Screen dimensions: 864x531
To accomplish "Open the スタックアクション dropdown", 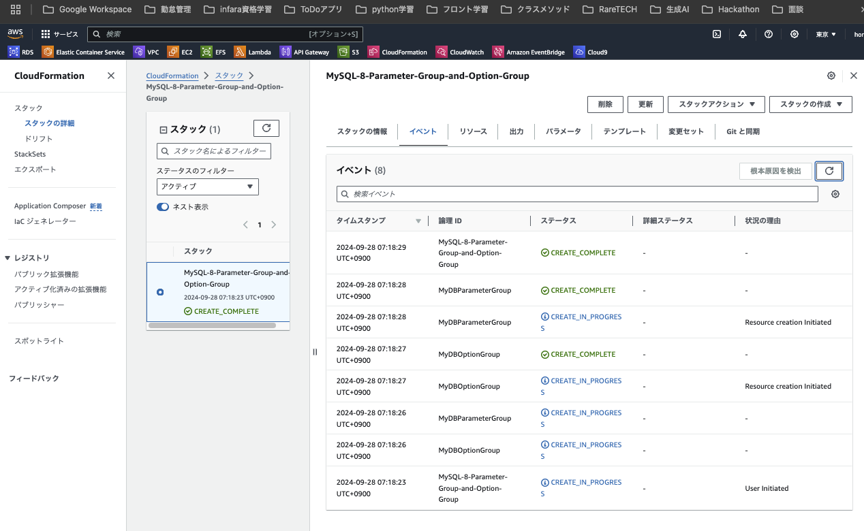I will click(x=717, y=104).
